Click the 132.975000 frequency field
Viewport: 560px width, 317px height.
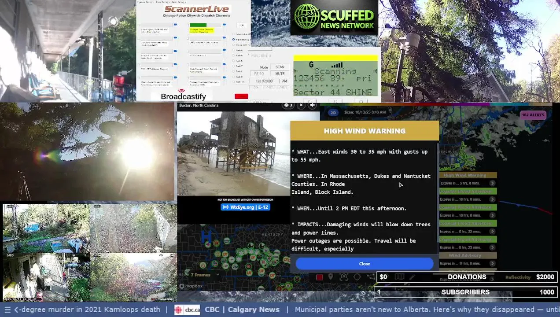tap(264, 81)
